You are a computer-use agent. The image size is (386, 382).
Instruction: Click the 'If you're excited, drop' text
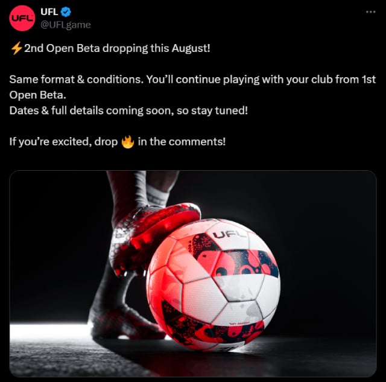63,142
